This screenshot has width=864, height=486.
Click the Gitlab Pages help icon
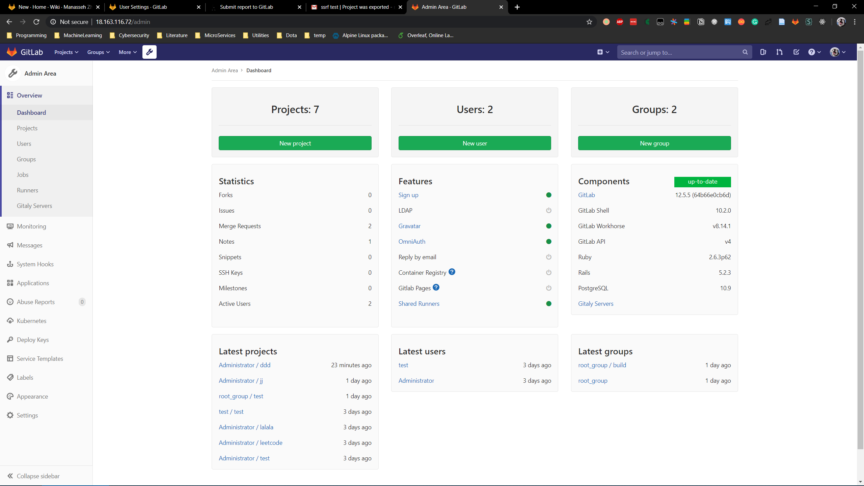tap(436, 287)
